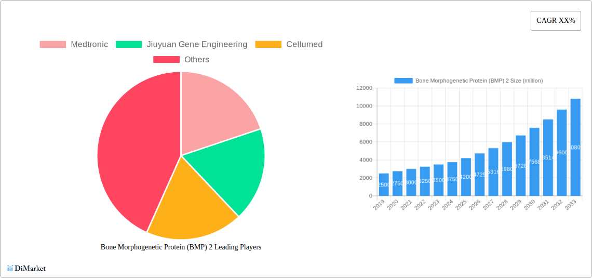Toggle Jiuyuan Gene Engineering legend entry
Screen dimensions: 592x278
[x=181, y=45]
